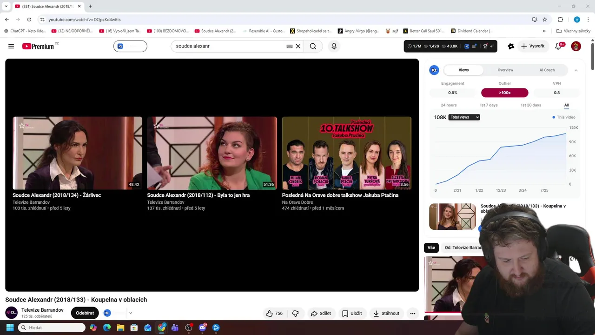Screen dimensions: 595x335
Task: Reload the page in Chrome
Action: click(29, 20)
